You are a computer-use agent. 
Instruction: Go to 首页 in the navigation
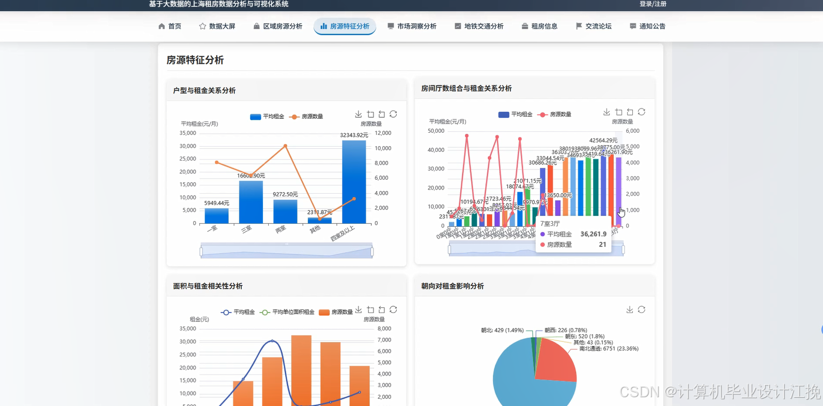169,26
